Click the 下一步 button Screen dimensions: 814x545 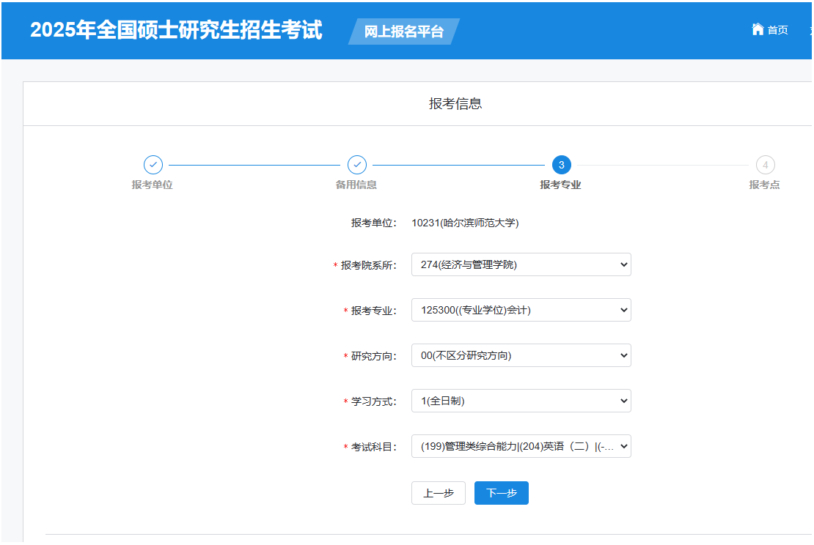point(501,493)
